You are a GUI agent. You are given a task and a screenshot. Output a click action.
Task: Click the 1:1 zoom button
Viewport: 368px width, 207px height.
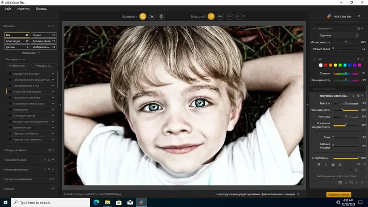pyautogui.click(x=229, y=17)
